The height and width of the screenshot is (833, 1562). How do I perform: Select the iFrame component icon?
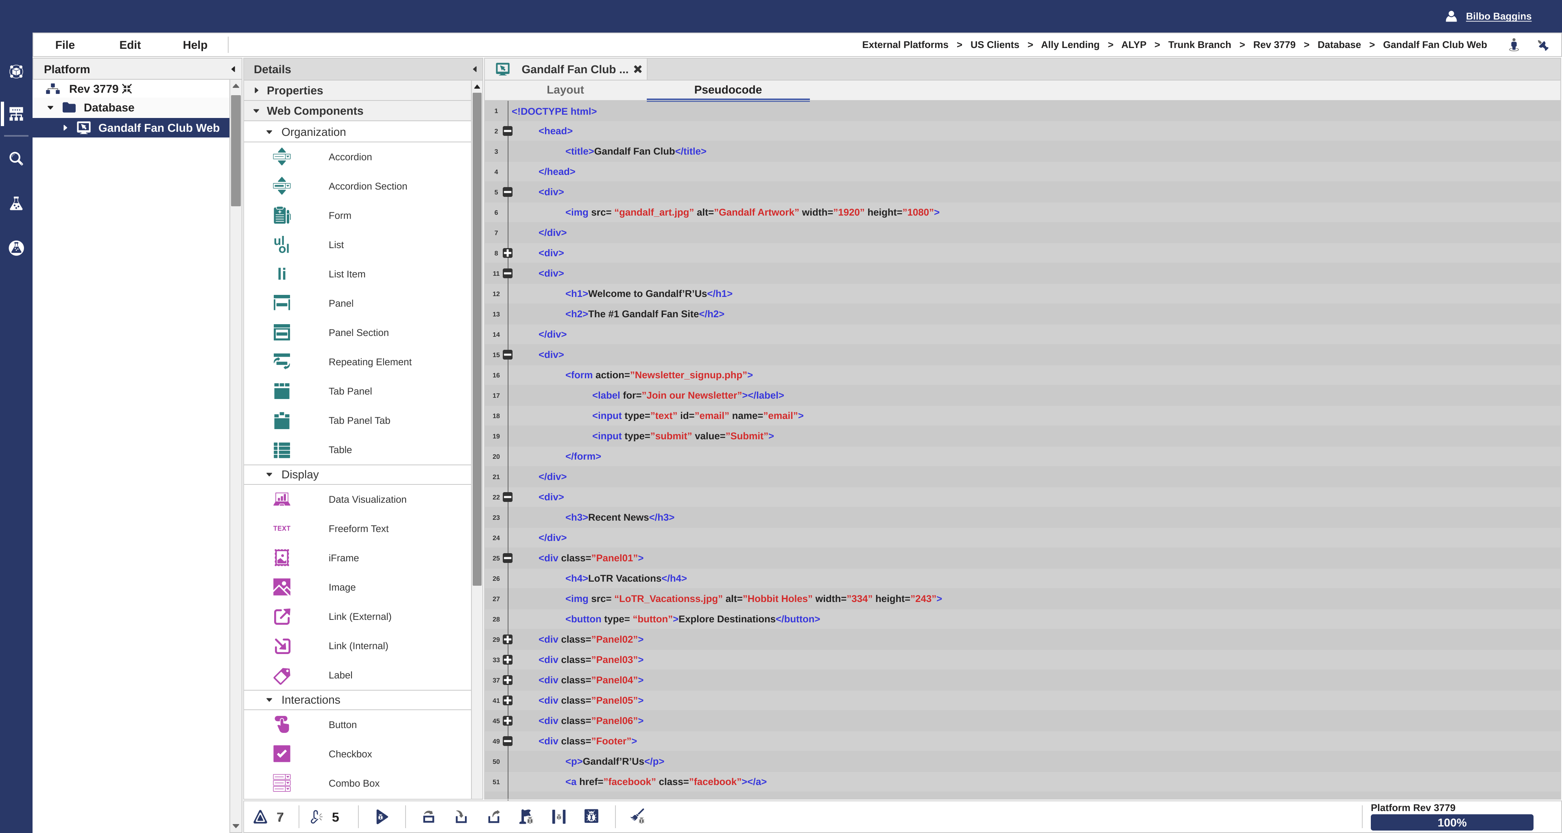[281, 558]
